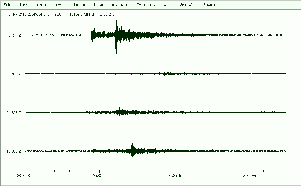Open the Array menu
The width and height of the screenshot is (301, 186).
pos(61,5)
